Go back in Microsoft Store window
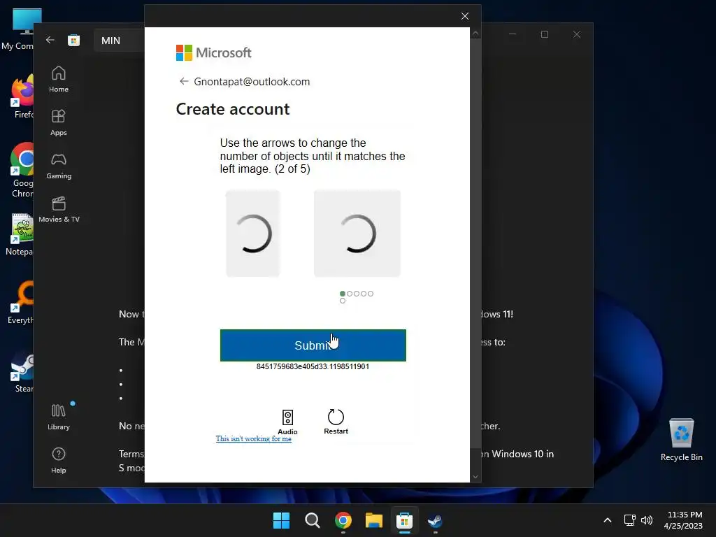This screenshot has height=537, width=716. pos(50,40)
